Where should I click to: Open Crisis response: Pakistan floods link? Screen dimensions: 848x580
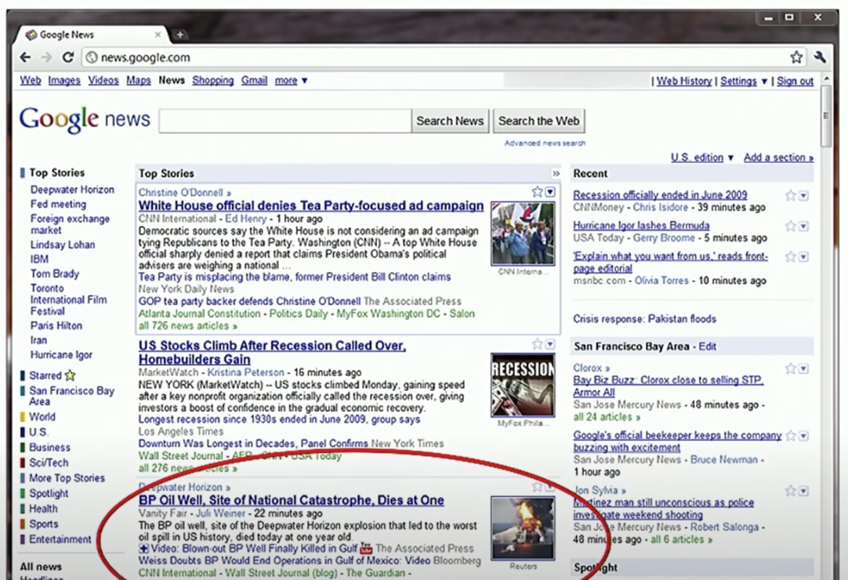click(x=645, y=319)
